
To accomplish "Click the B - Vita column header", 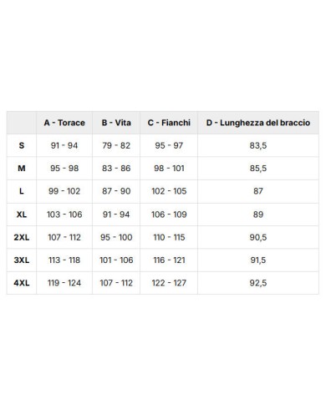I will tap(116, 123).
